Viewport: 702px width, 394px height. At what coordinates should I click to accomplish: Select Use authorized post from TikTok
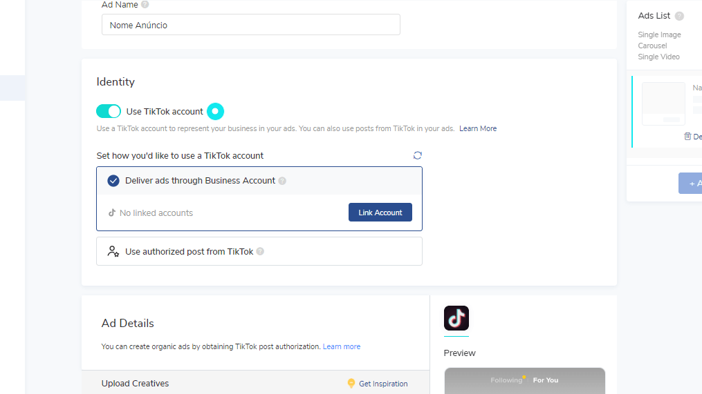coord(259,251)
